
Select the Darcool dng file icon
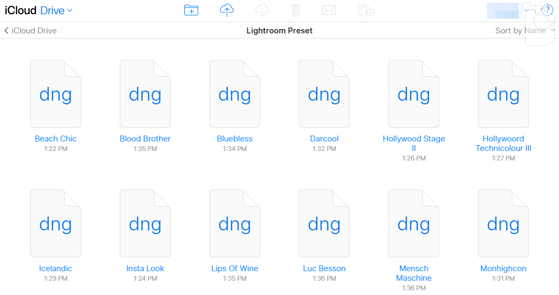324,94
